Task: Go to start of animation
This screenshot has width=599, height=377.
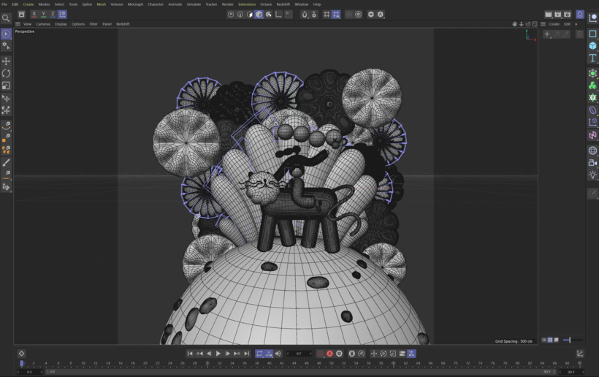Action: pyautogui.click(x=190, y=354)
